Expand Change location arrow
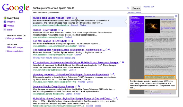Viewport: 183px width, 107px height. point(6,38)
